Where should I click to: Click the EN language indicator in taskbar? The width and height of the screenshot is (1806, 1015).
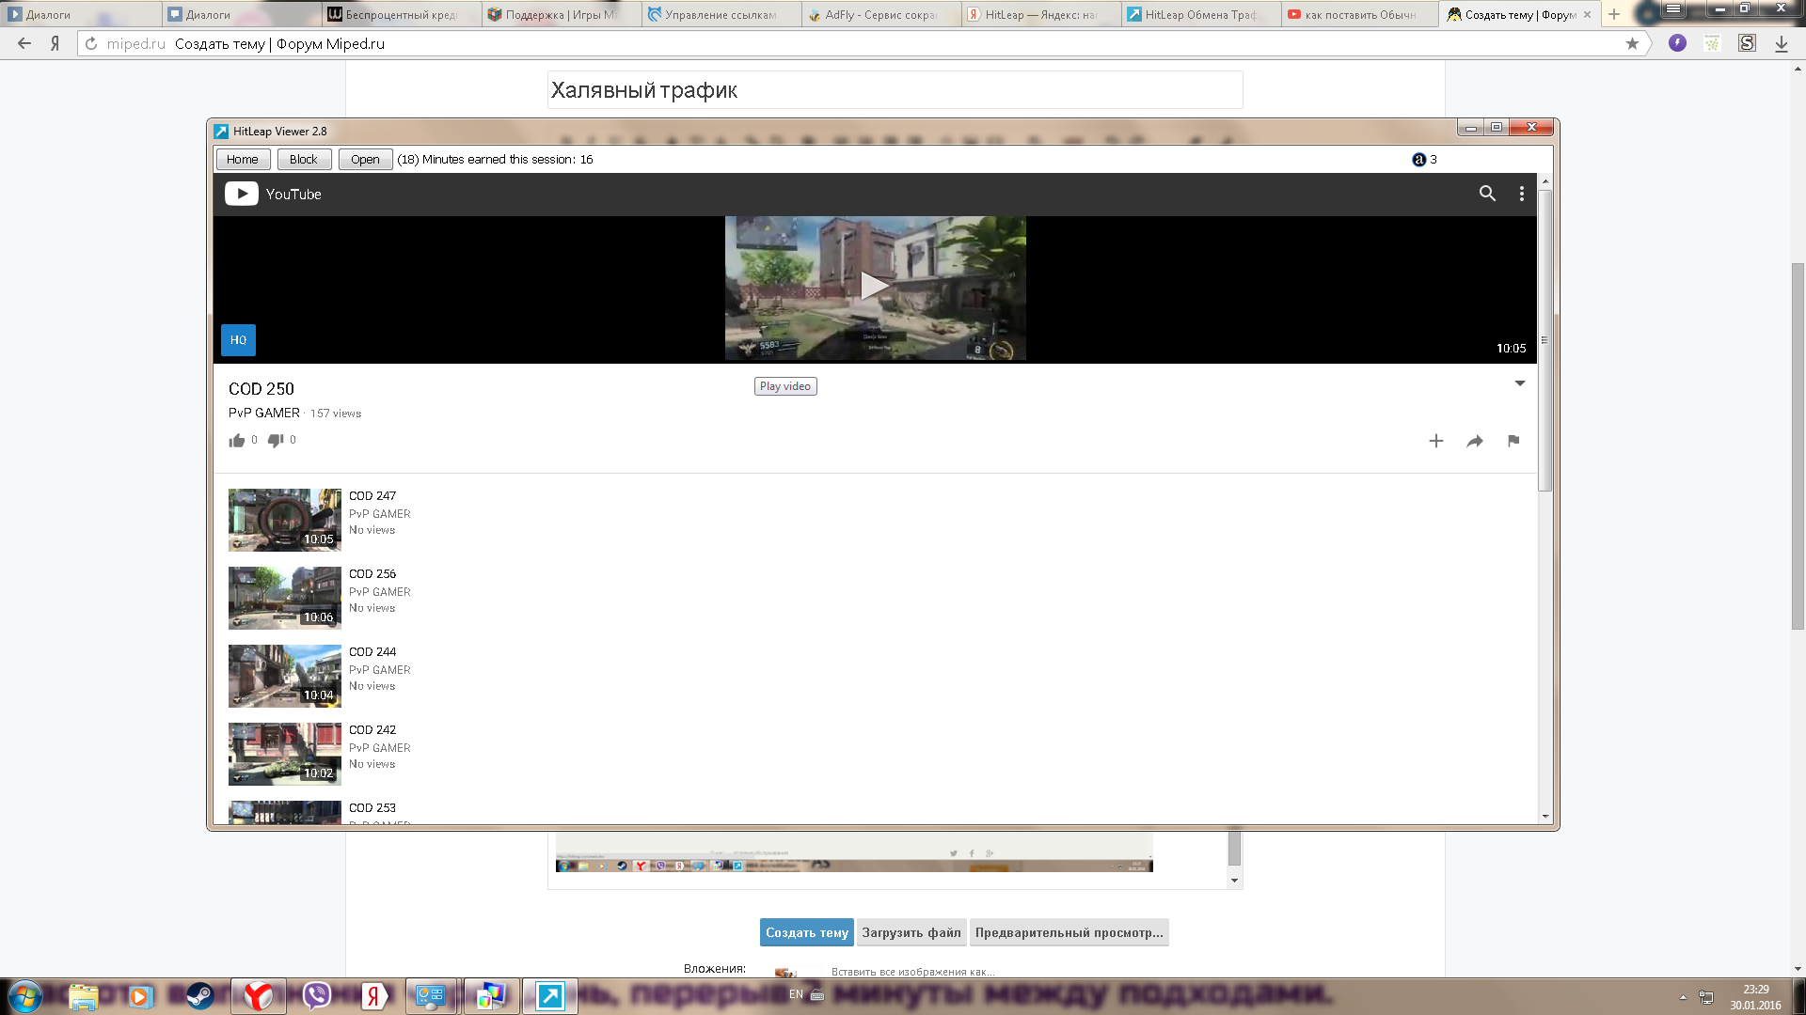coord(796,994)
